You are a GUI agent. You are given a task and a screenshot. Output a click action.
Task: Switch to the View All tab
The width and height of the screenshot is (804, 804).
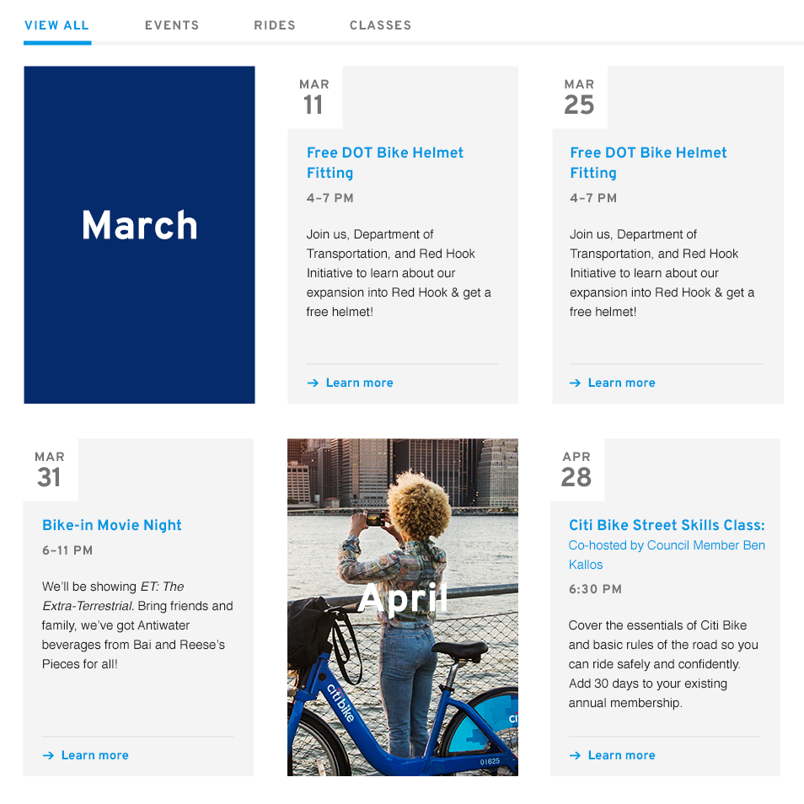click(x=57, y=25)
